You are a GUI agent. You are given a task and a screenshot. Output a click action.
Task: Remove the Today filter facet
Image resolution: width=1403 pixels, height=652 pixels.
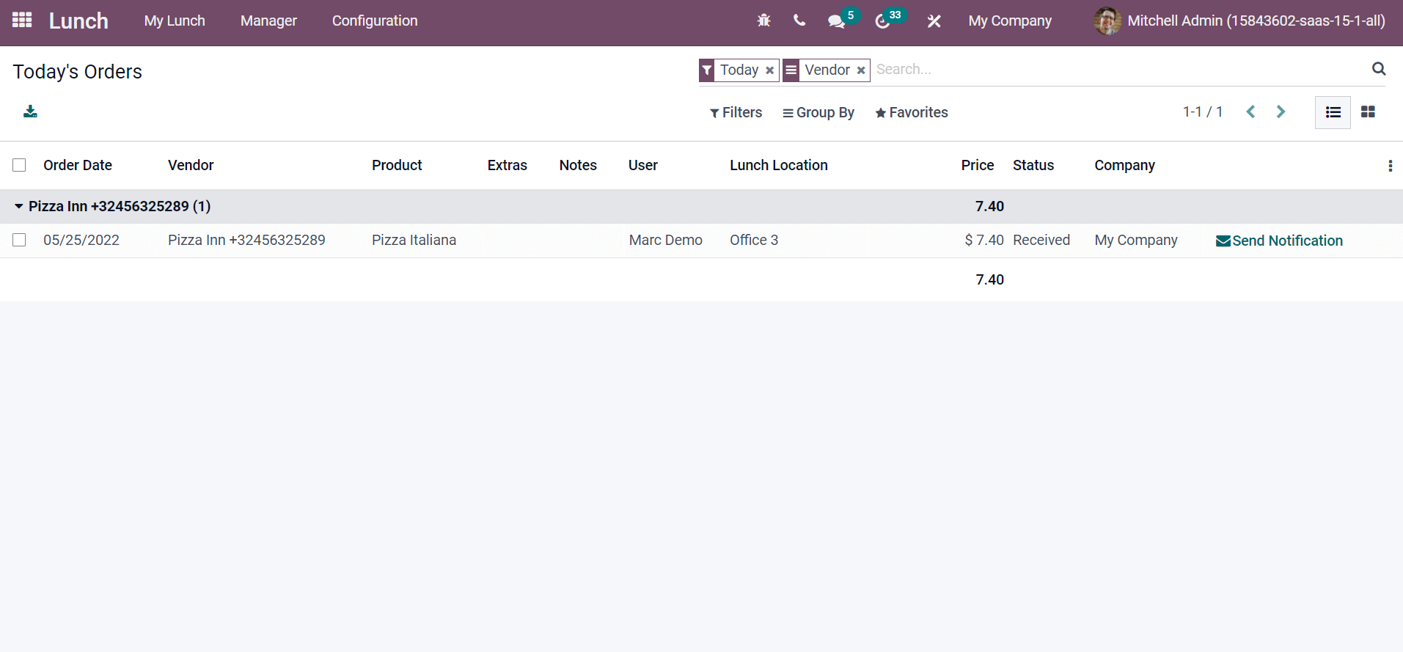click(769, 70)
